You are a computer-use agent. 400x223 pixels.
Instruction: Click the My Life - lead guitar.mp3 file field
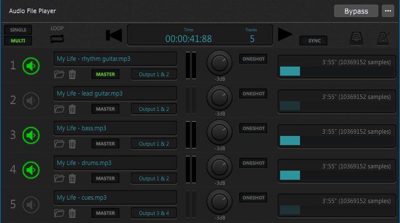coord(115,93)
